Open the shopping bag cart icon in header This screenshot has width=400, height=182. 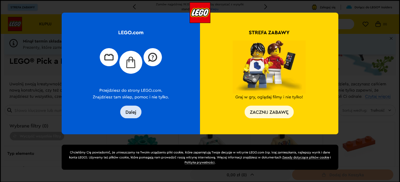point(378,24)
